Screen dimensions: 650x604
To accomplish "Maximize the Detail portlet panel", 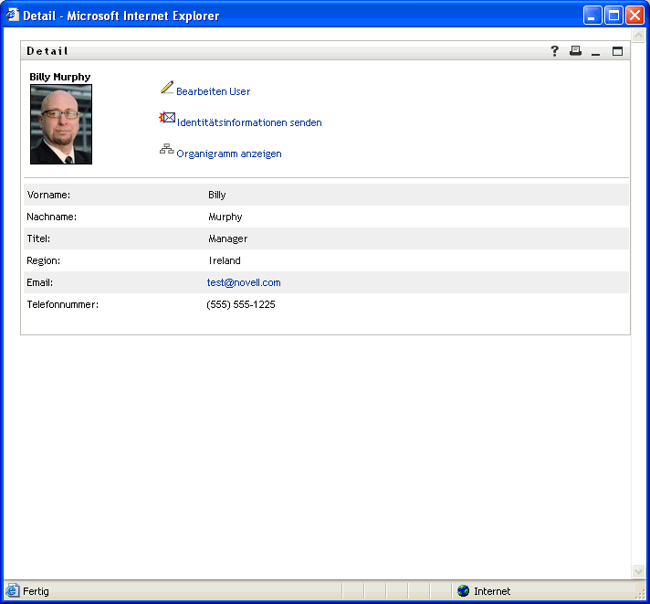I will [x=617, y=51].
